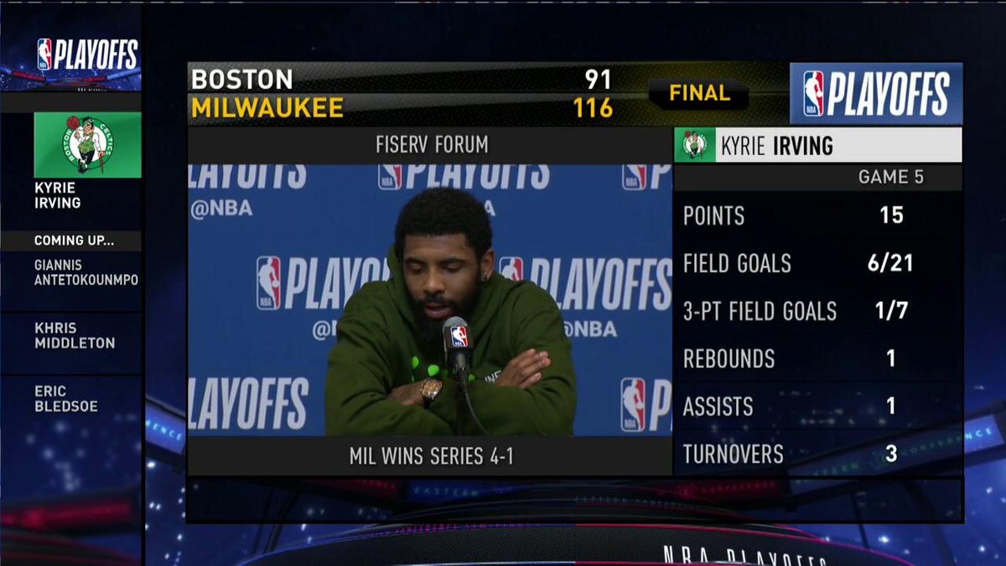This screenshot has height=566, width=1006.
Task: Click the three-point value 1/7
Action: click(x=891, y=311)
